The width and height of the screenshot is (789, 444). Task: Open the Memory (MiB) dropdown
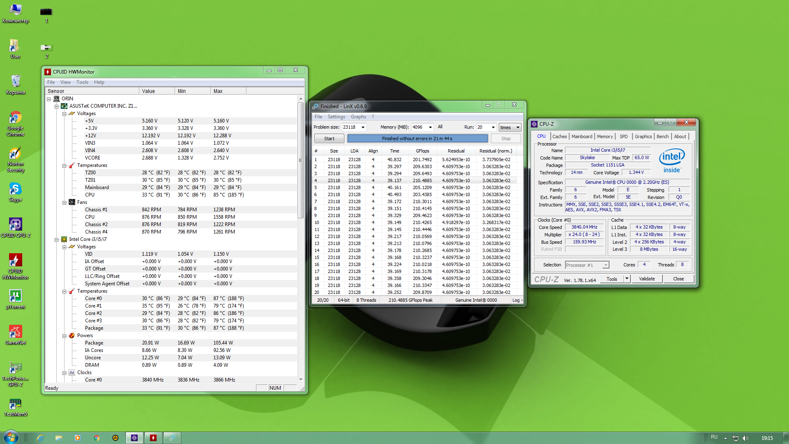point(430,127)
